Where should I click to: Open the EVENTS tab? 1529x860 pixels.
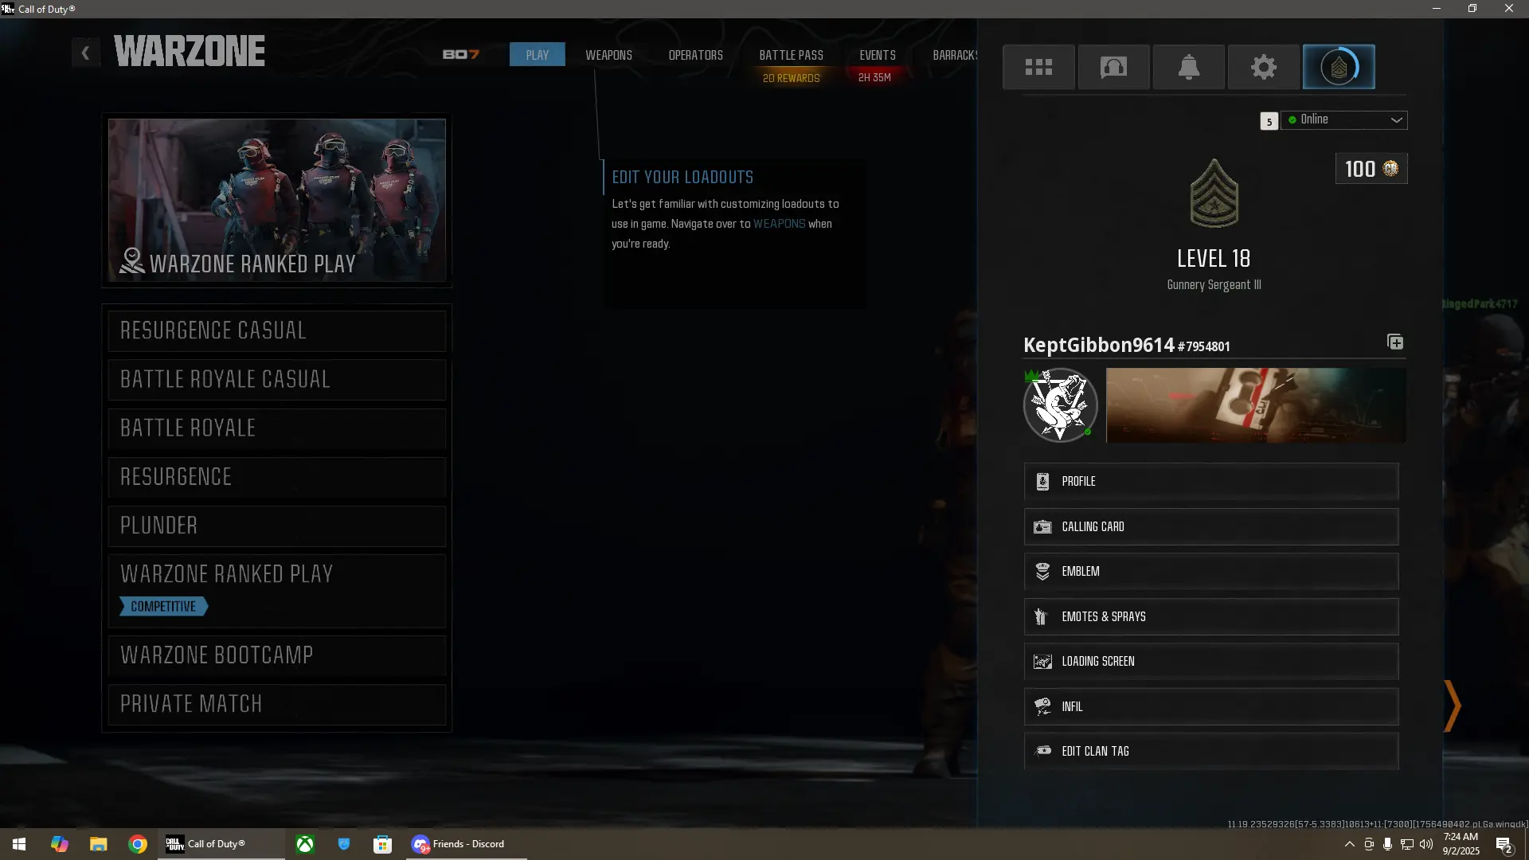click(x=877, y=55)
